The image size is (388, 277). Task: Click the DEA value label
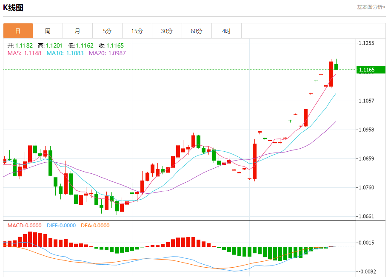95,225
